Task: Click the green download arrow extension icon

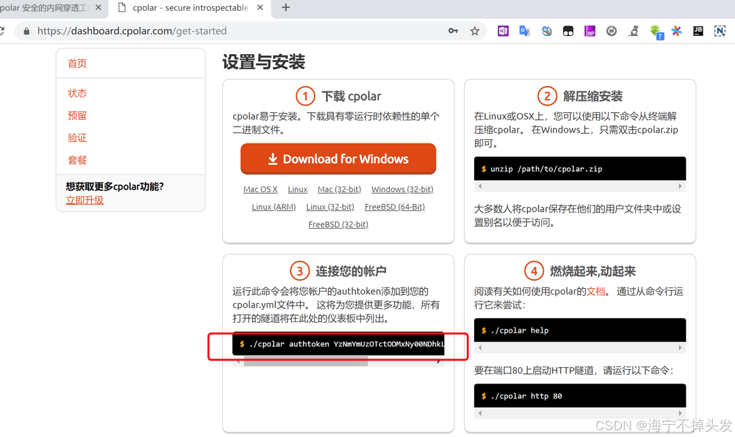Action: point(656,32)
